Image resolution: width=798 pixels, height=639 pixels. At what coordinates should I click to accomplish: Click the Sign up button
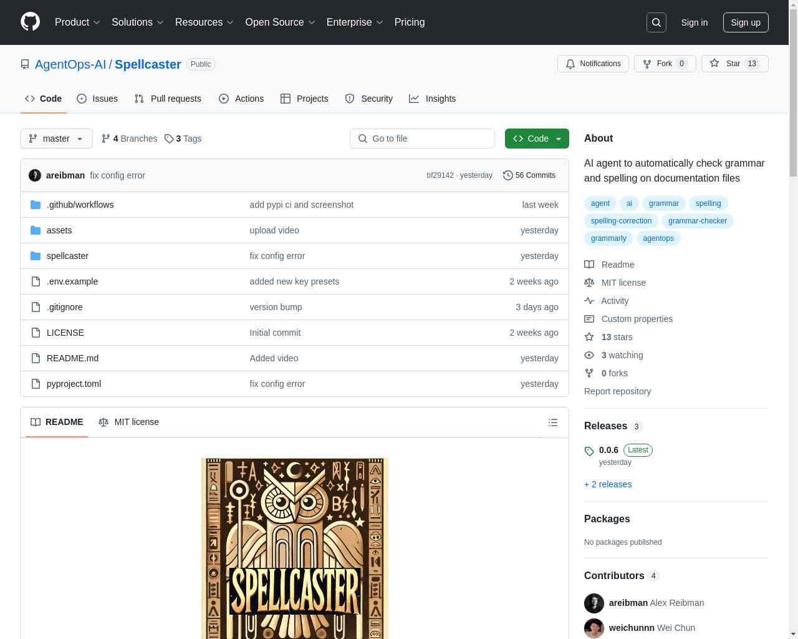(746, 22)
